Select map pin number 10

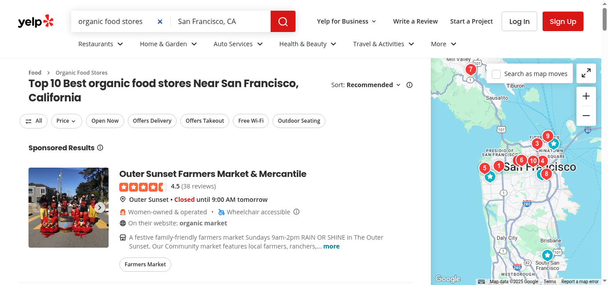click(x=533, y=161)
